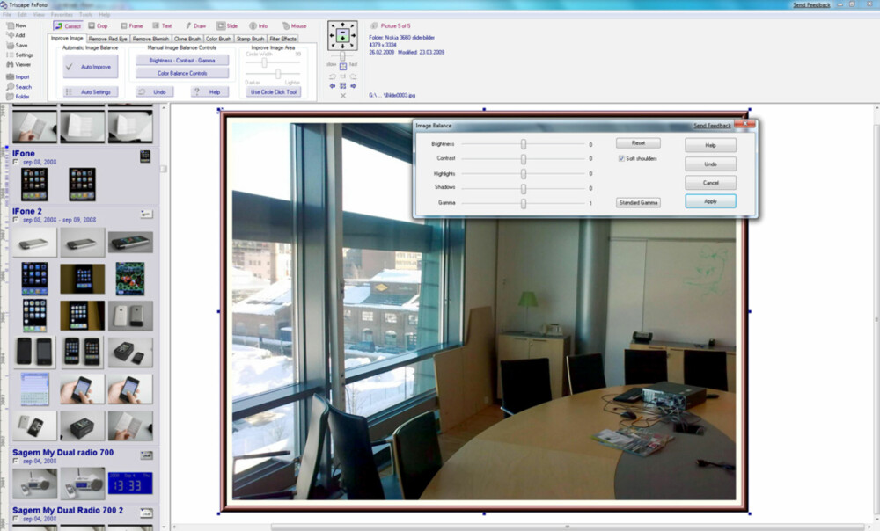Go to the previous picture arrow
Screen dimensions: 880x531
(333, 86)
